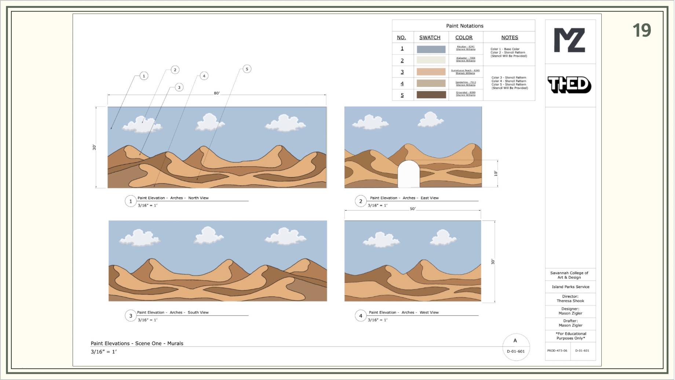Click the 'Color 3 - Stencil Pattern' note
This screenshot has height=380, width=675.
[x=509, y=77]
